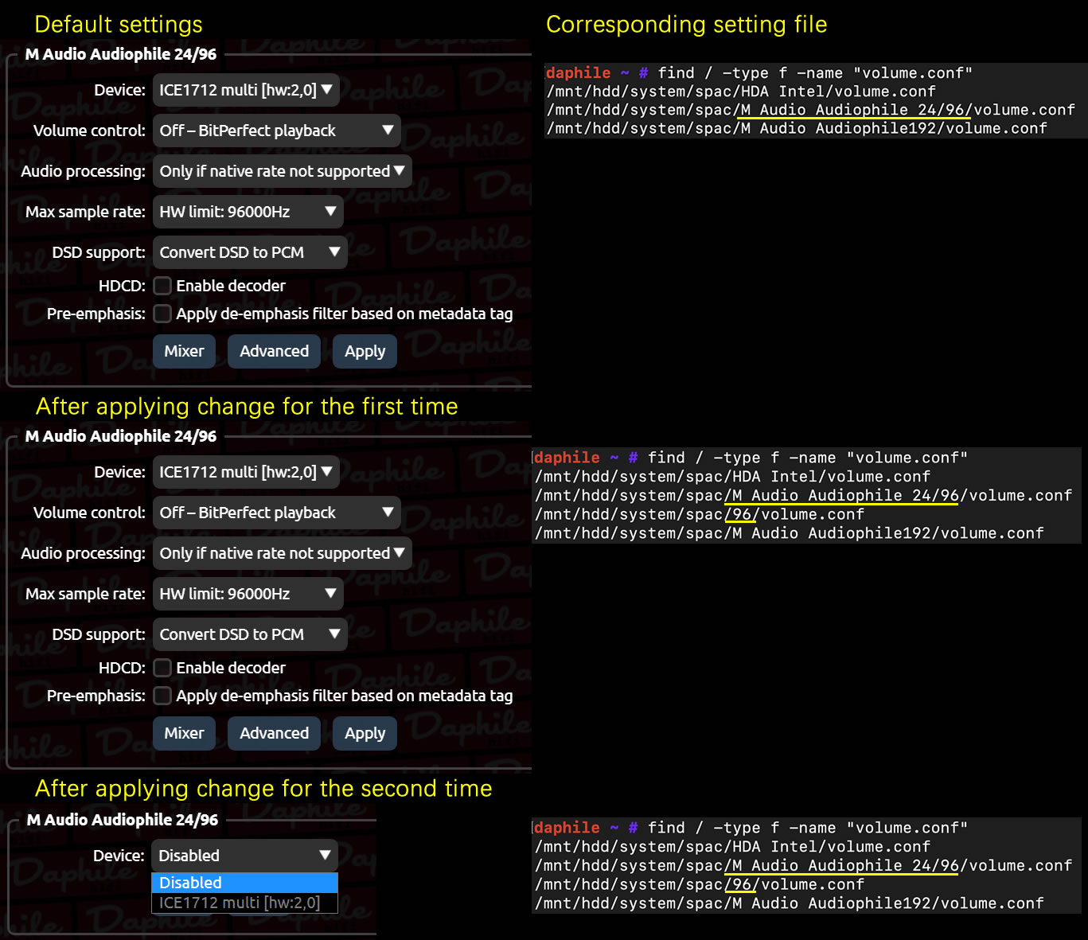
Task: Click Mixer button in first-time change panel
Action: point(184,733)
